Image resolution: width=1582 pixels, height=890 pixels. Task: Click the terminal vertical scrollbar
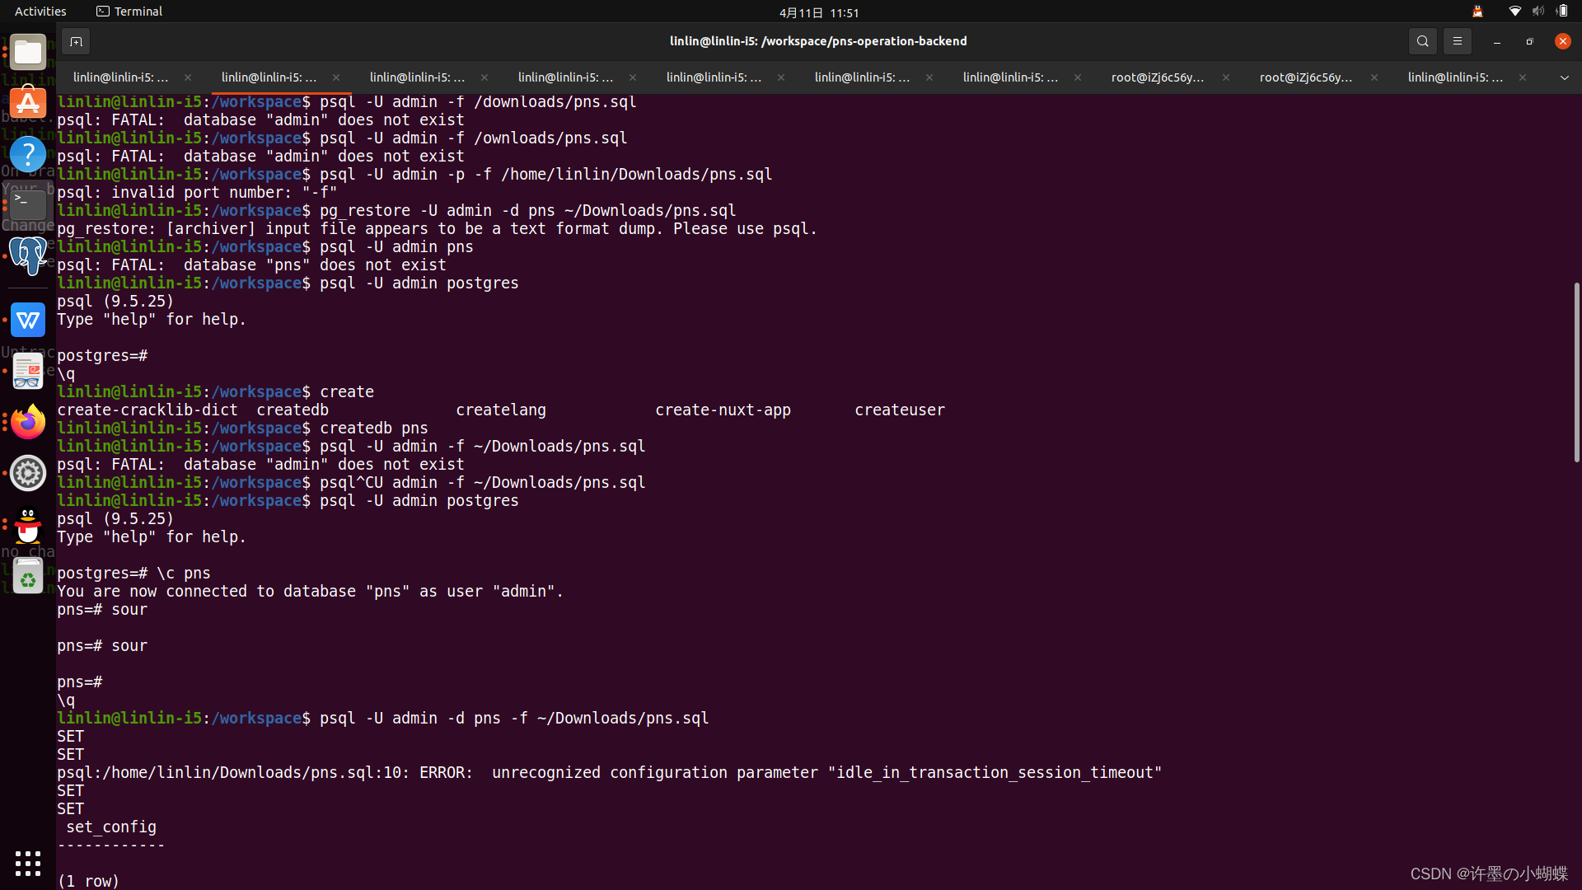coord(1576,371)
